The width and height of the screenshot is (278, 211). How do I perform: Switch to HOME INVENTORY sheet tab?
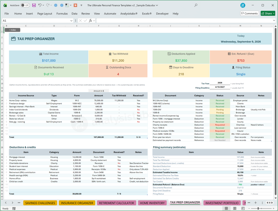tap(152, 203)
